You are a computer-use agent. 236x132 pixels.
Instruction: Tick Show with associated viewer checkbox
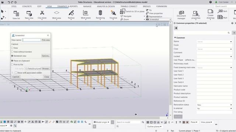click(16, 73)
